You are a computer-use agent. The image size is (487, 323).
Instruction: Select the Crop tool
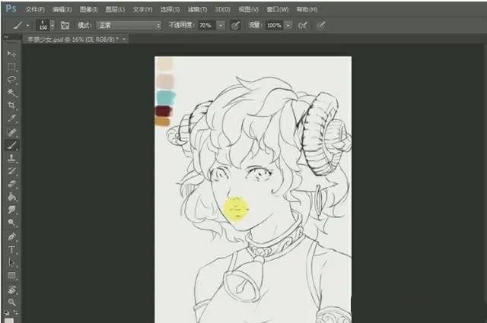pyautogui.click(x=11, y=105)
